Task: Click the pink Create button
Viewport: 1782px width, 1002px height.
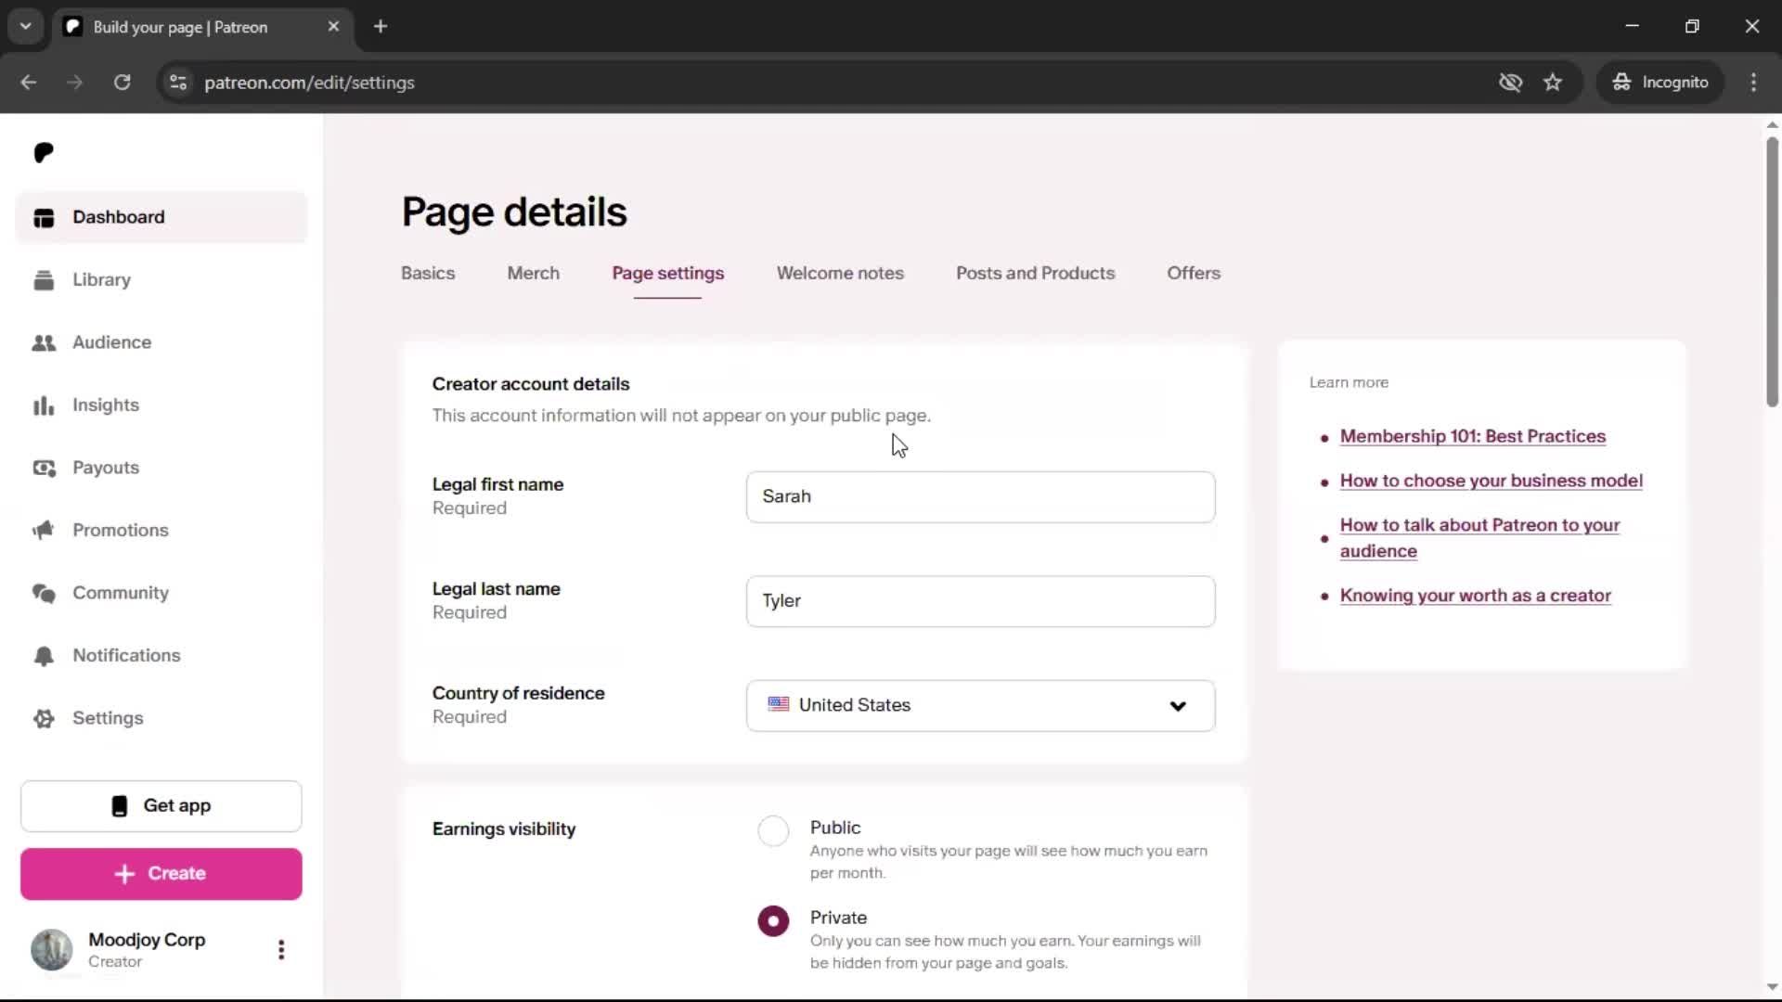Action: click(x=161, y=874)
